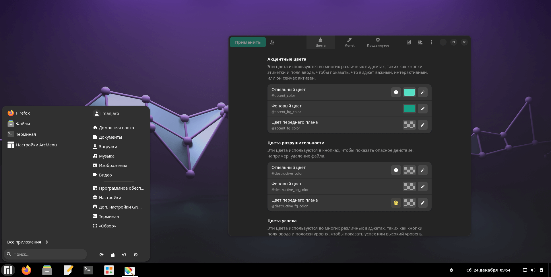Click the warning icon on @destructive_fg_color
The width and height of the screenshot is (551, 277).
coord(396,203)
